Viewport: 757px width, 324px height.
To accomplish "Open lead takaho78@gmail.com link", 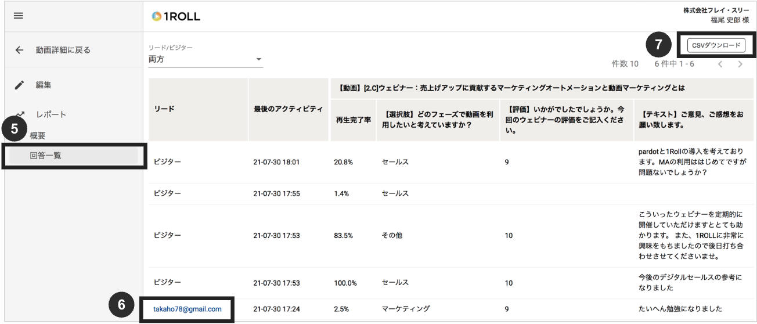I will coord(188,309).
